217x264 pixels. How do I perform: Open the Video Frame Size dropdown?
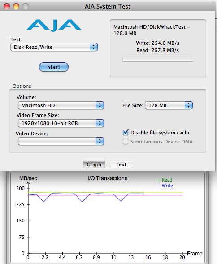click(x=61, y=123)
